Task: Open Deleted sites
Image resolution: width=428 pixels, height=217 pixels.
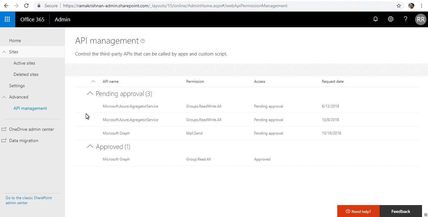Action: click(26, 74)
